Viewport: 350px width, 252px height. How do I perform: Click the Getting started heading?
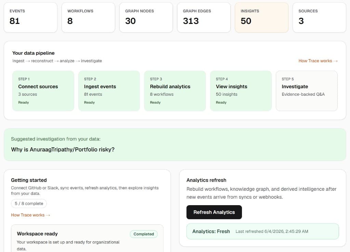tap(29, 180)
